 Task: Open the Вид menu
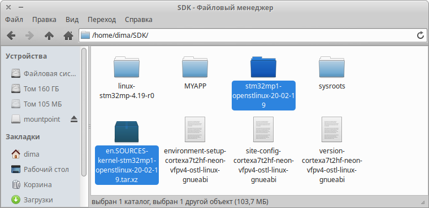72,20
